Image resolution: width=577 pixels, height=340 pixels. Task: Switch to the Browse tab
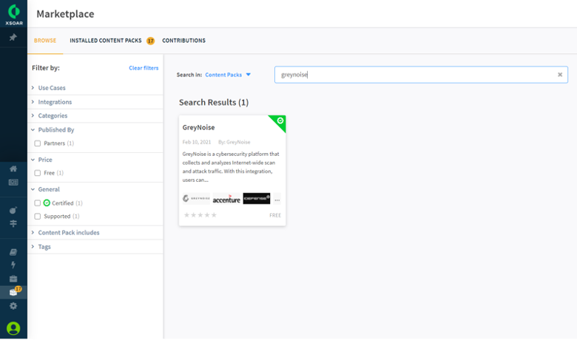point(45,41)
